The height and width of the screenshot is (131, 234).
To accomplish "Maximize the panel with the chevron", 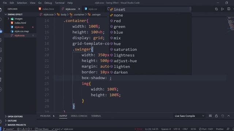I will tap(229, 116).
